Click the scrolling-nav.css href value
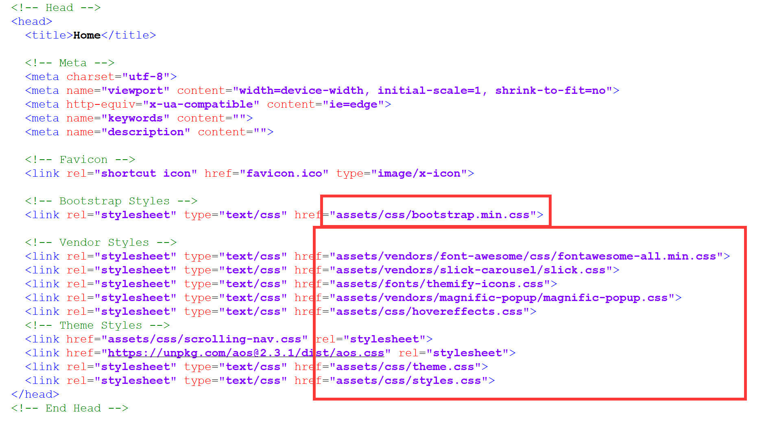This screenshot has height=431, width=766. pos(204,339)
